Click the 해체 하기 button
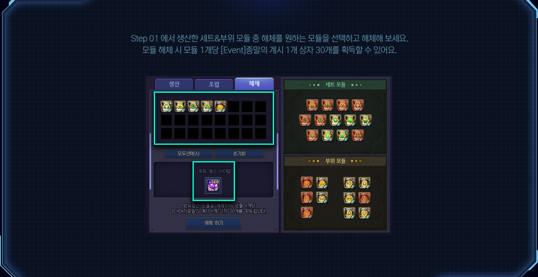Screen dimensions: 538x277 pyautogui.click(x=214, y=223)
